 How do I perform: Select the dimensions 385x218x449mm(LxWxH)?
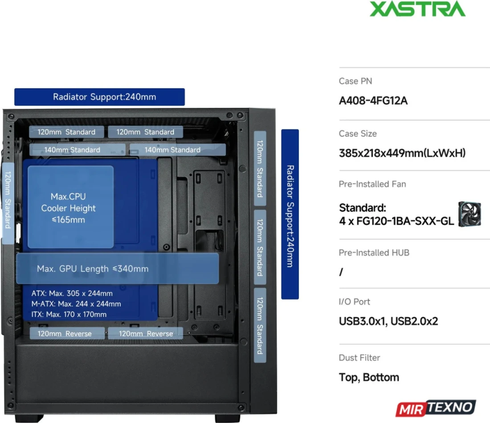click(x=402, y=153)
